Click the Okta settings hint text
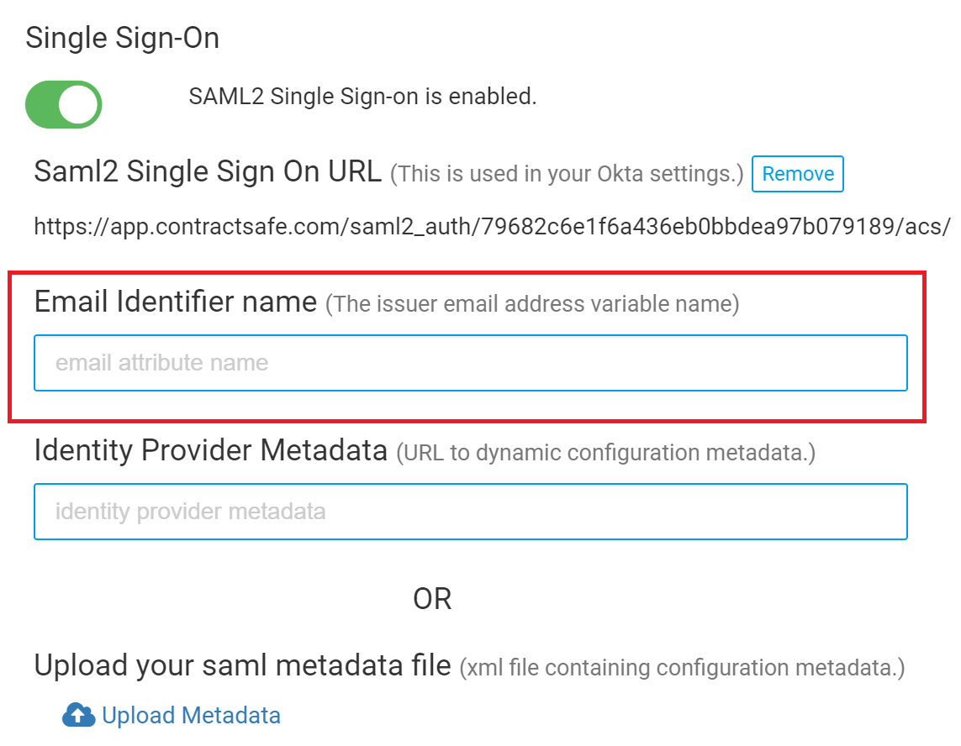Viewport: 961px width, 746px height. tap(567, 174)
